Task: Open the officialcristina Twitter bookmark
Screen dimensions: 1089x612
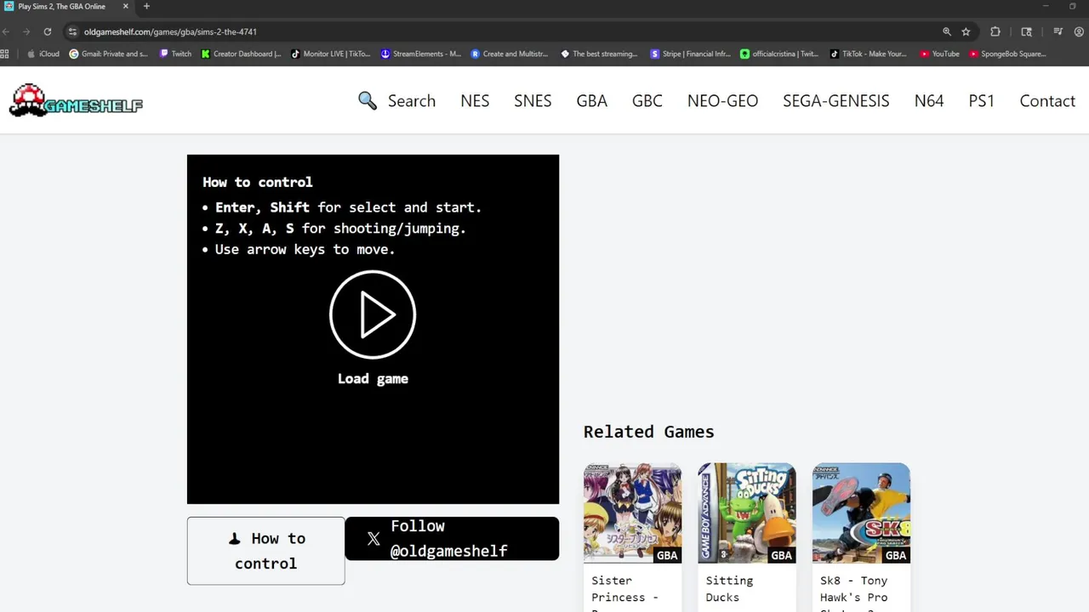Action: pos(779,54)
